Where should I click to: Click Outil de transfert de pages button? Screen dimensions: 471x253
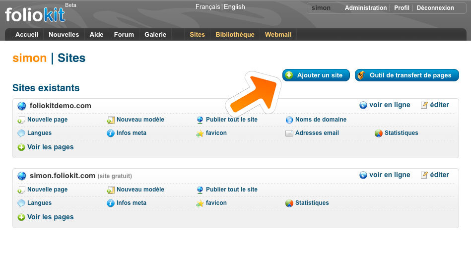[x=406, y=75]
